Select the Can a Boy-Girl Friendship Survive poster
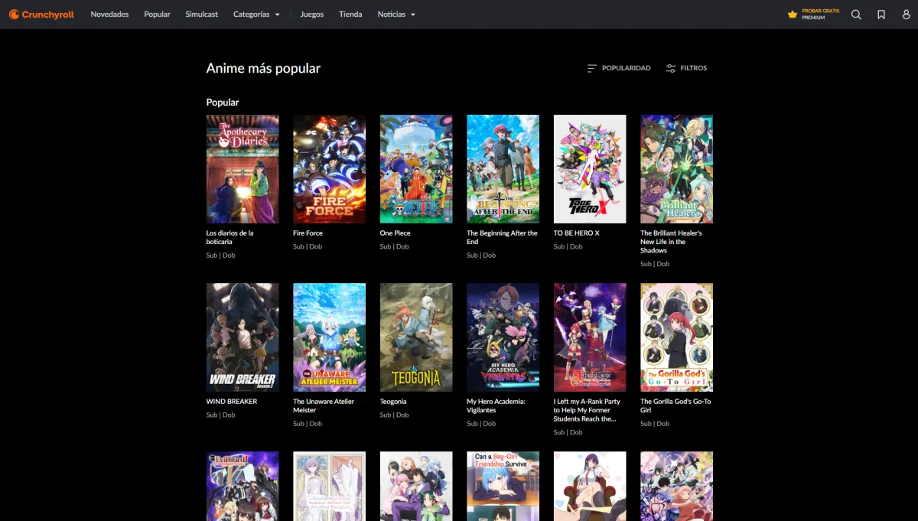918x521 pixels. click(x=503, y=486)
